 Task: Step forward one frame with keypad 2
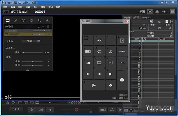(x=99, y=74)
